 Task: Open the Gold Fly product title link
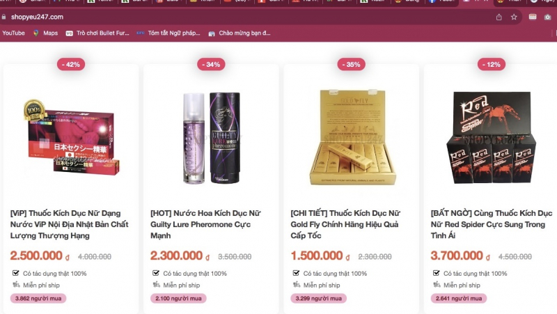click(x=345, y=224)
